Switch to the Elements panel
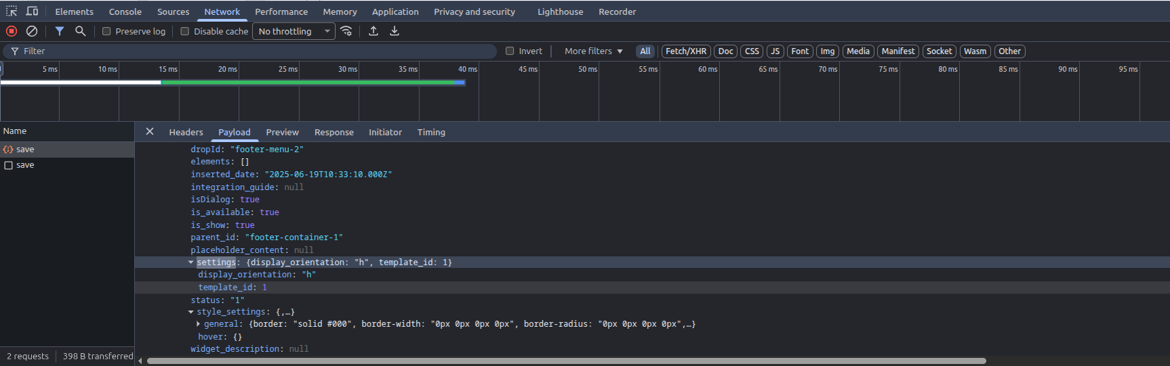The width and height of the screenshot is (1170, 366). coord(75,12)
